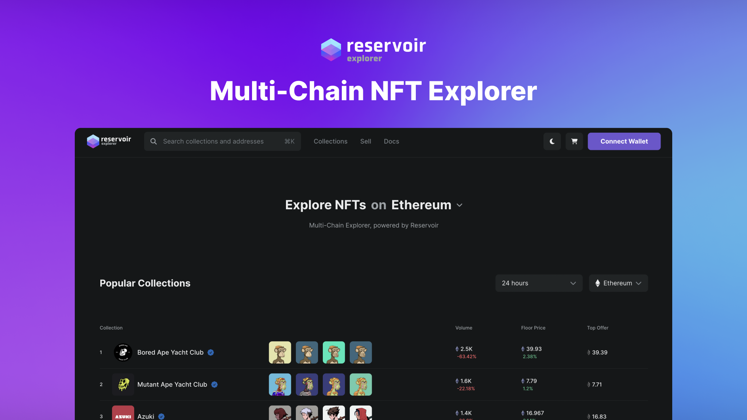Viewport: 747px width, 420px height.
Task: Click the ⌘K shortcut hint in search
Action: point(290,141)
